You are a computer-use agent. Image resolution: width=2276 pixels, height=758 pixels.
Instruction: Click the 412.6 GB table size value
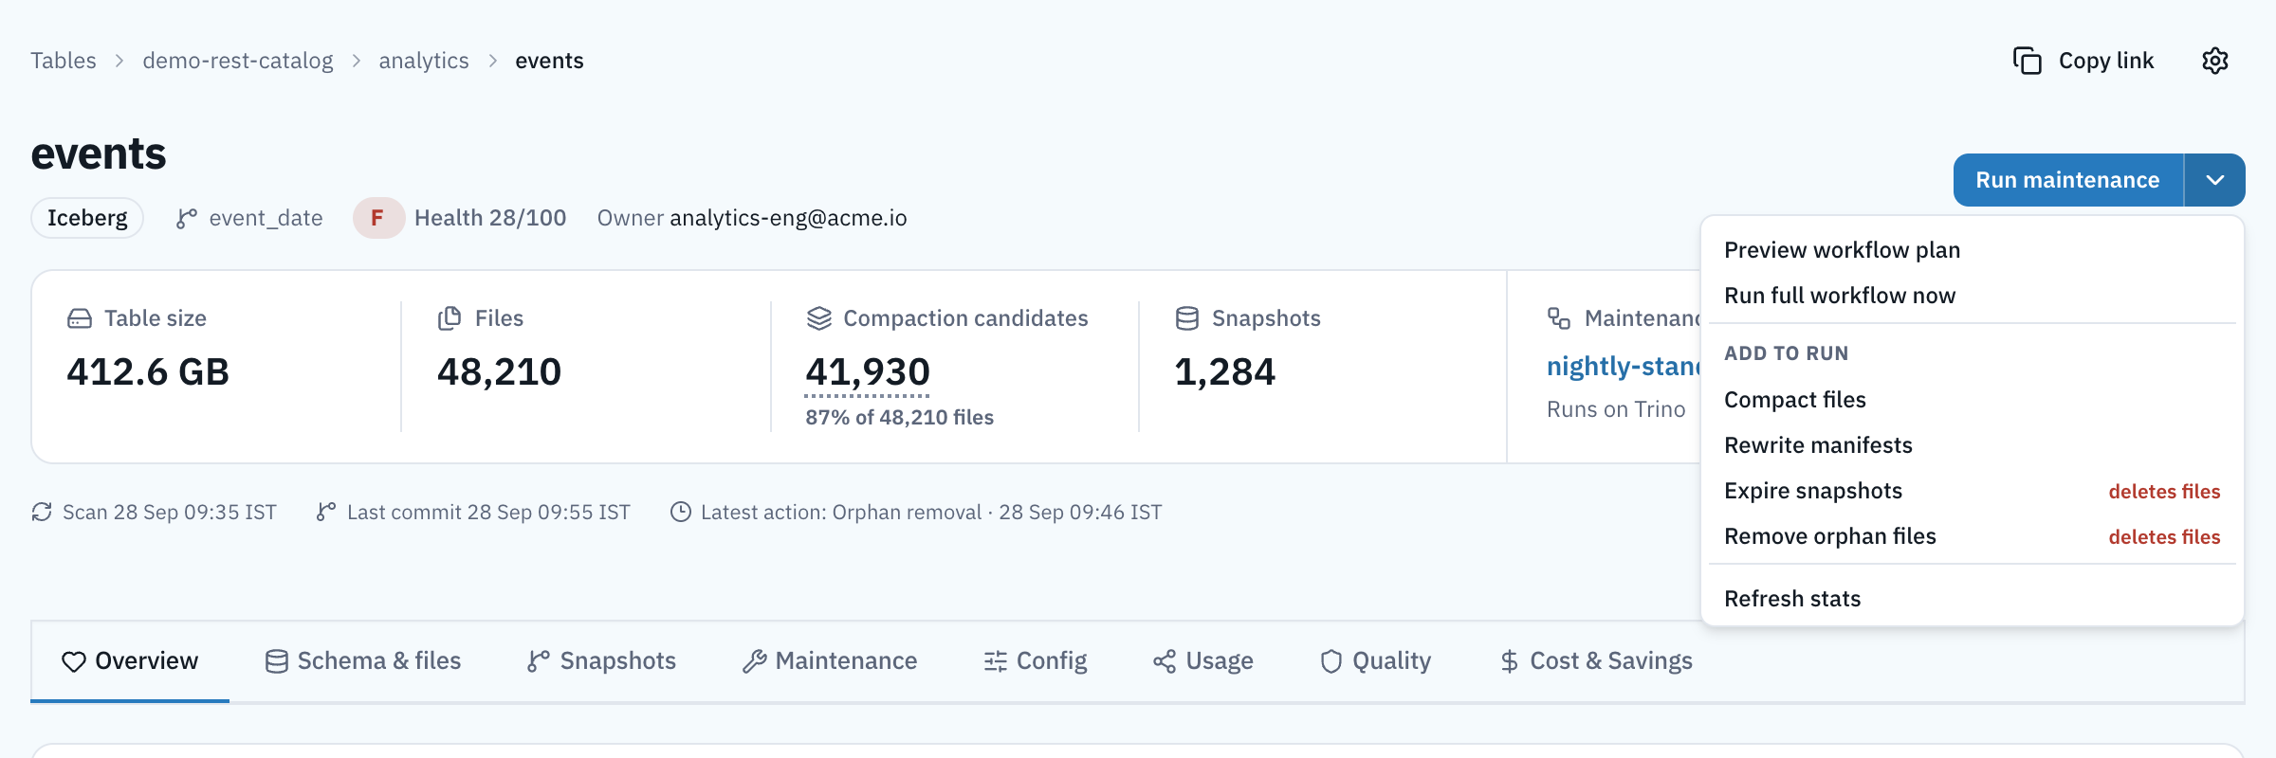point(148,372)
